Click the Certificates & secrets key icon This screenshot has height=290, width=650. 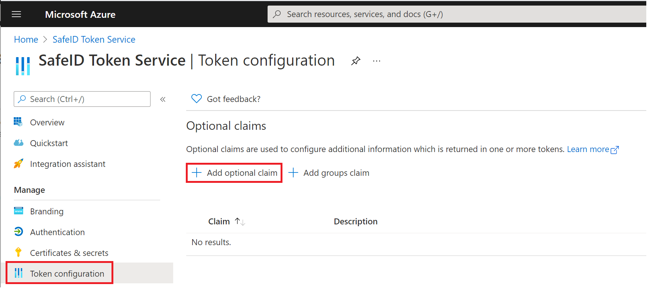18,253
